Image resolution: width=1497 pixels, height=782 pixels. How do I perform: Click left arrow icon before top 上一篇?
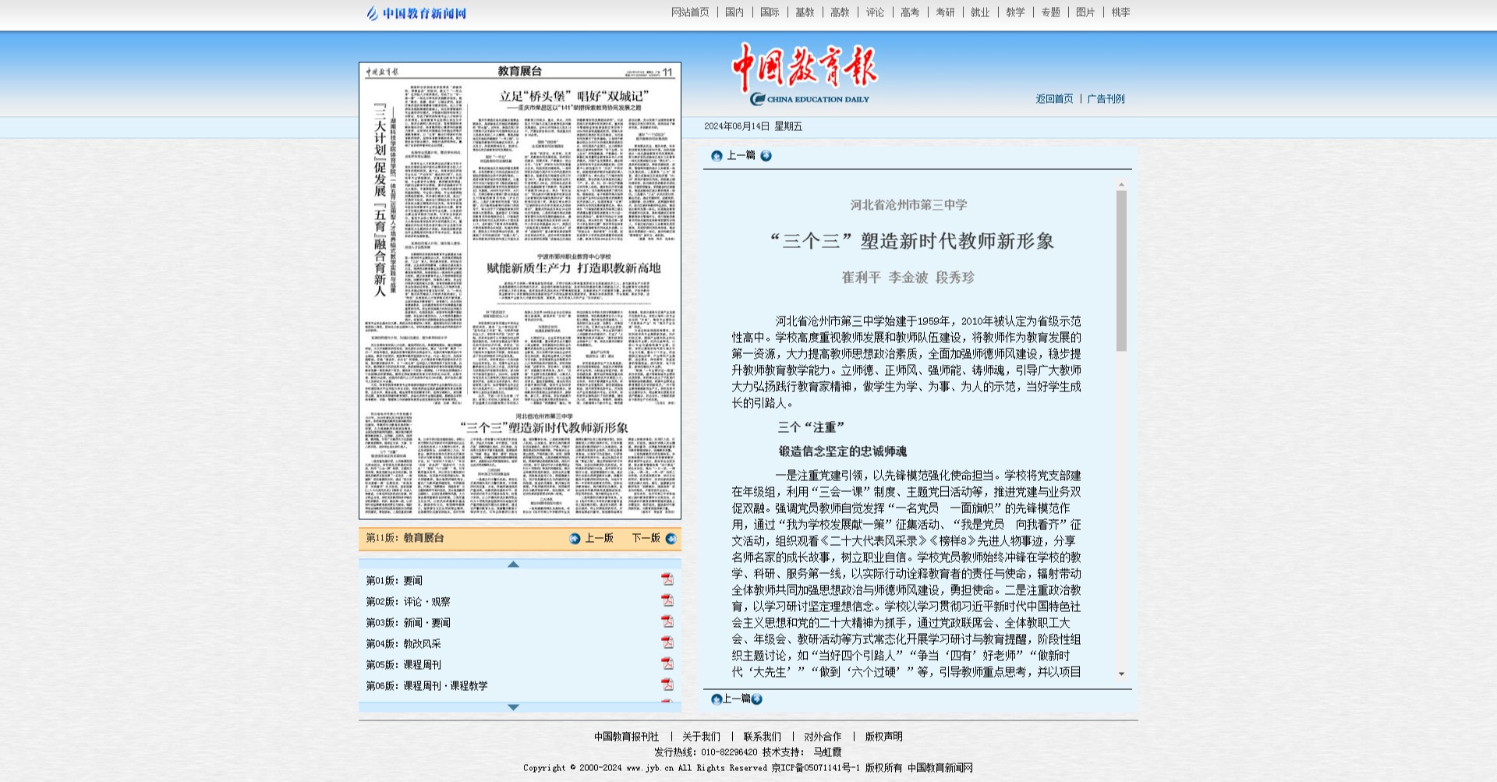click(717, 156)
